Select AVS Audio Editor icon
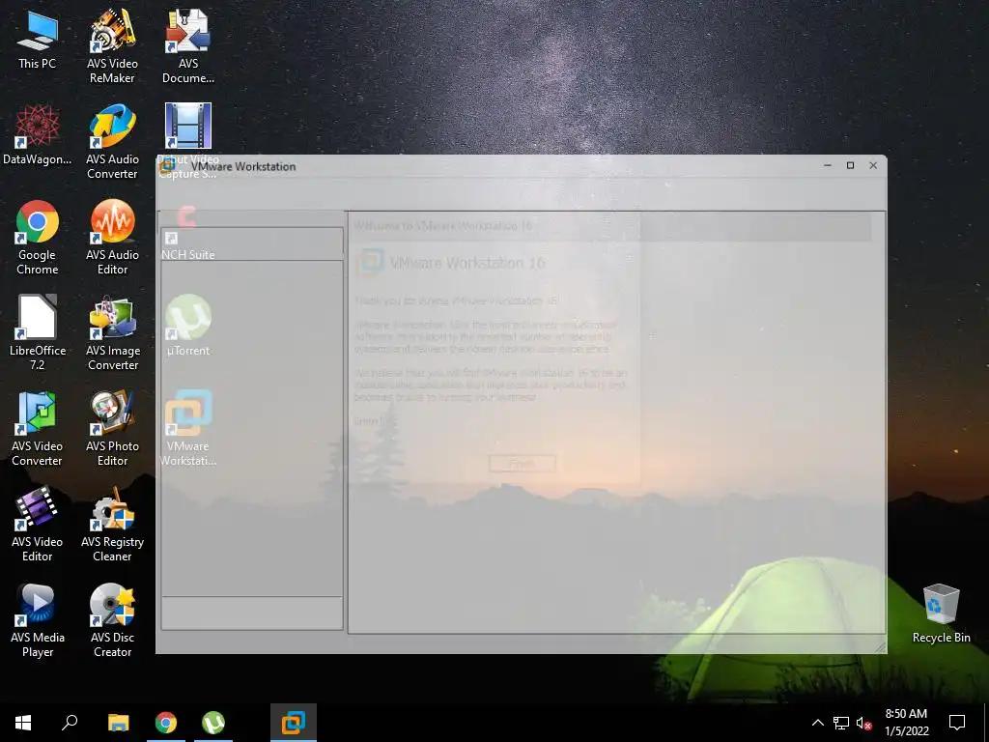Screen dimensions: 989x742 click(x=112, y=238)
